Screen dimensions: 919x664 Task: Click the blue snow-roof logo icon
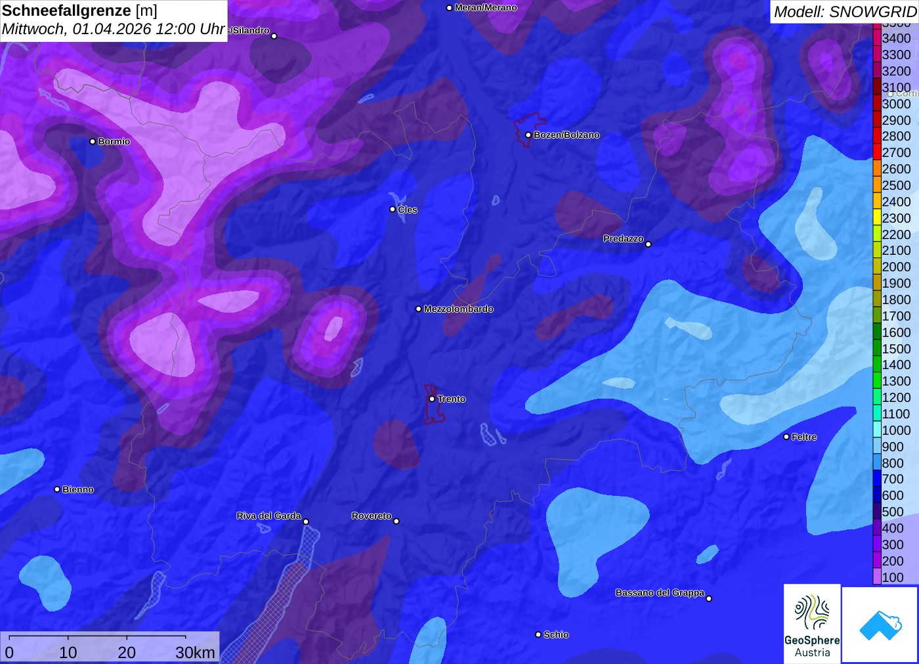[880, 625]
